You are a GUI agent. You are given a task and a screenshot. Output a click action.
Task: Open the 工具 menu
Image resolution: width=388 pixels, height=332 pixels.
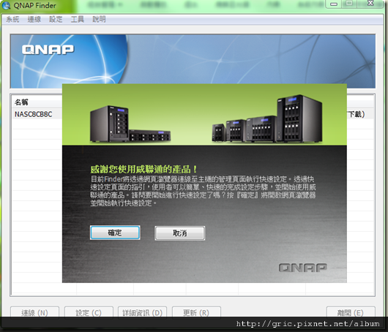[x=78, y=19]
